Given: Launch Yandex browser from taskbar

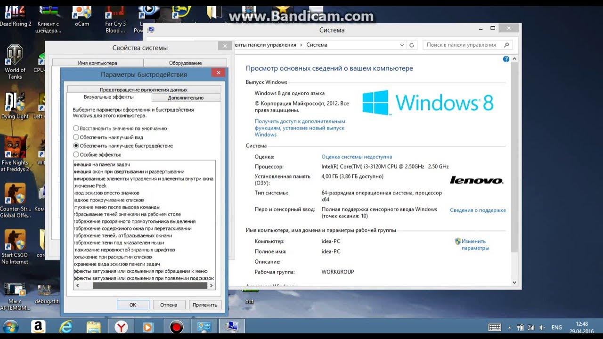Looking at the screenshot, I should [121, 327].
